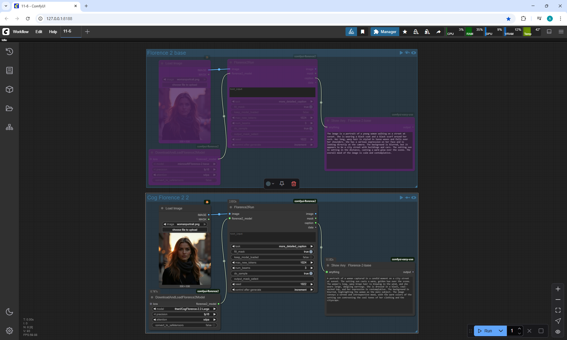Expand the Run button dropdown arrow

(501, 331)
